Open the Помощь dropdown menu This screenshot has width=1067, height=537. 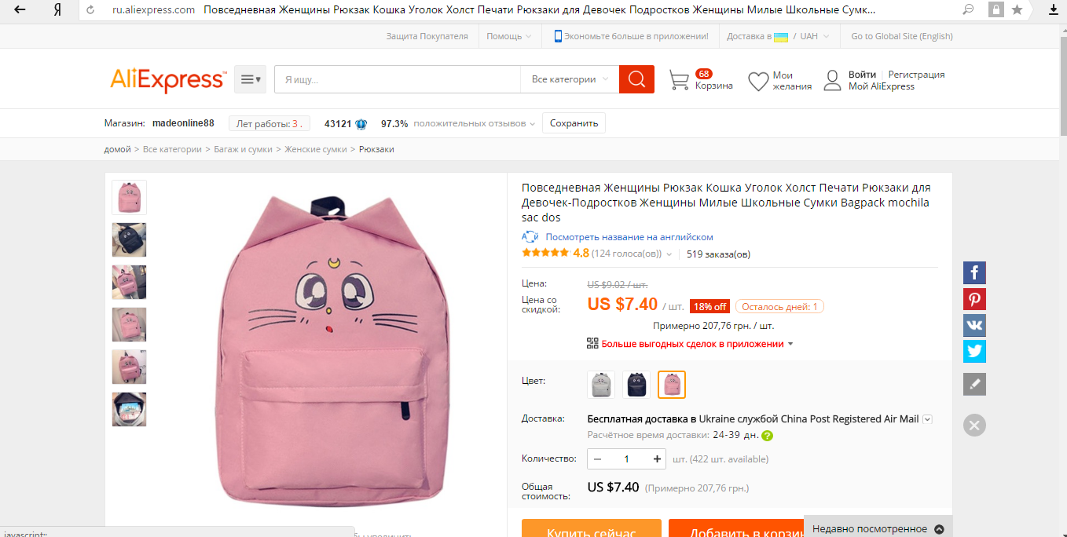click(x=508, y=36)
